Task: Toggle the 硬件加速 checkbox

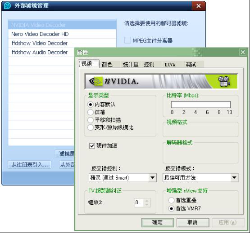Action: click(x=92, y=146)
